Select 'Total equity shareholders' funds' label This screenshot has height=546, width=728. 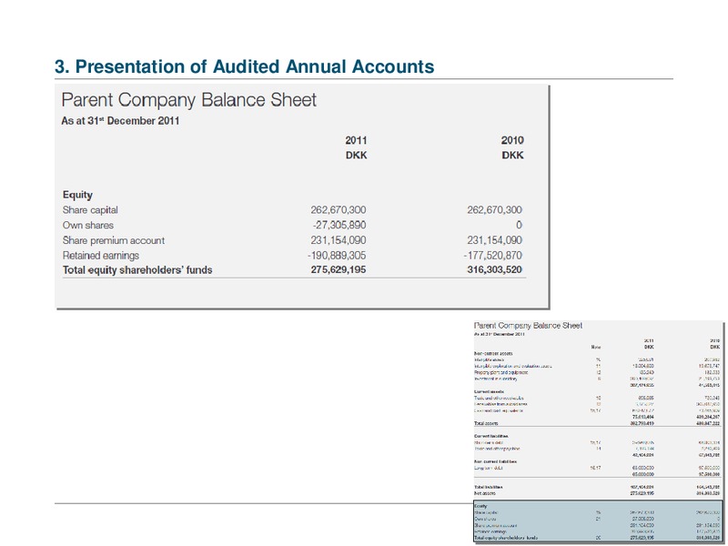(137, 269)
